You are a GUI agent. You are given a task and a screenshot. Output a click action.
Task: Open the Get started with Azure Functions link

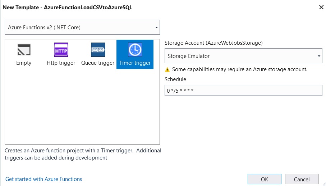click(43, 179)
